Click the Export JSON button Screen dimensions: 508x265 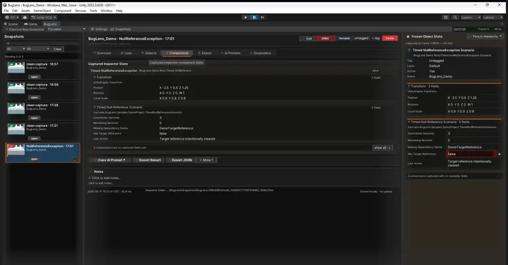click(x=180, y=160)
